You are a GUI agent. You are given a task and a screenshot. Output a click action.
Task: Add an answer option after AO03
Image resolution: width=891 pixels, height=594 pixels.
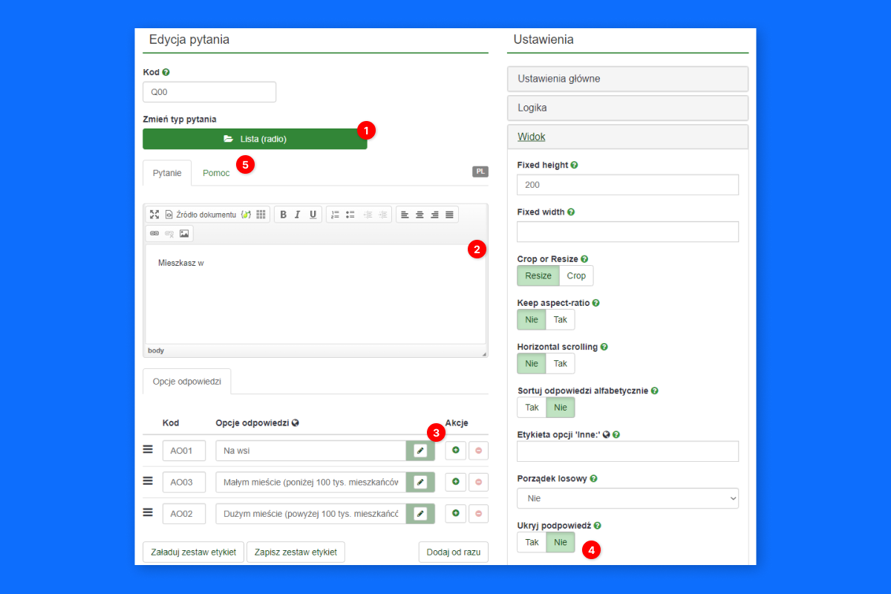(x=456, y=482)
